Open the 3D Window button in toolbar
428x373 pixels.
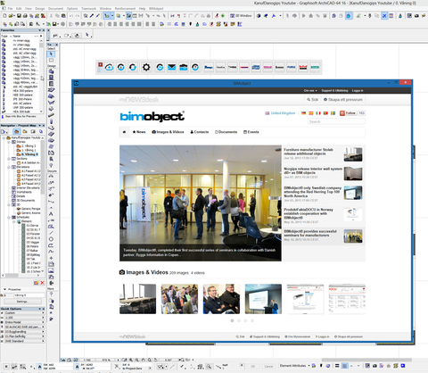(x=241, y=16)
